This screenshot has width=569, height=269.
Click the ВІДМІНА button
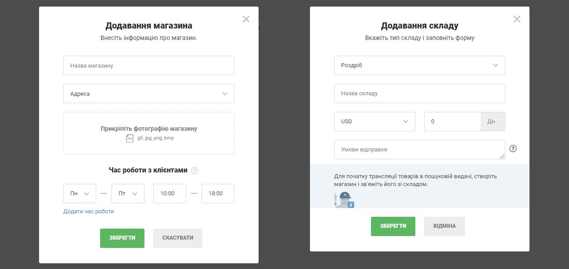444,226
